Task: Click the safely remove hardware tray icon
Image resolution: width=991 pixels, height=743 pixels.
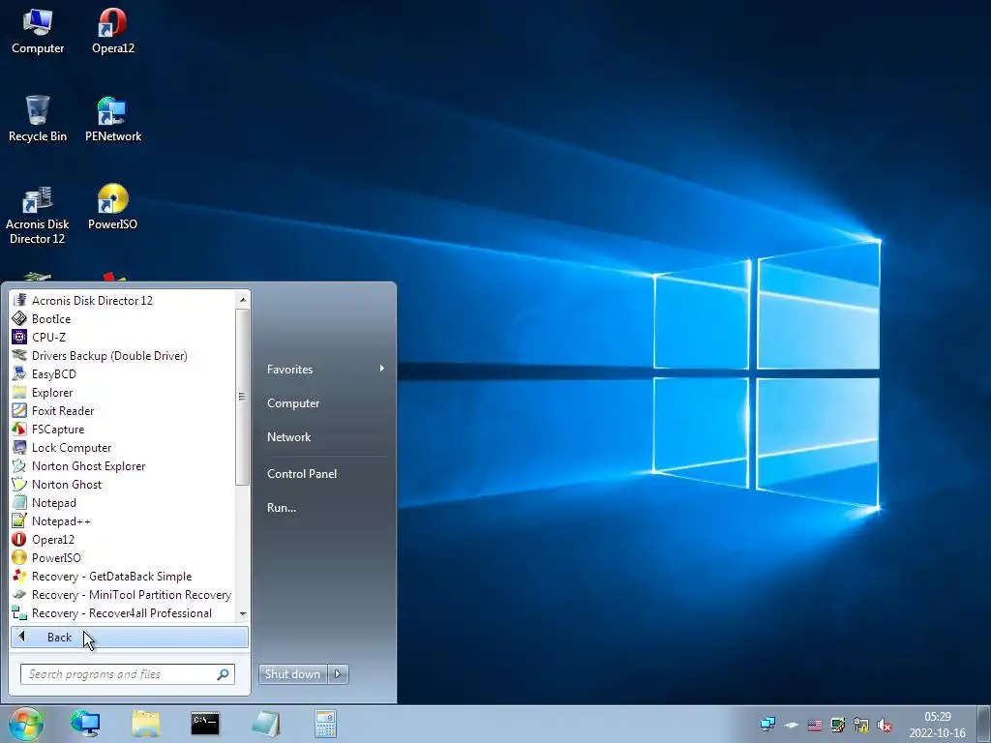Action: tap(792, 726)
